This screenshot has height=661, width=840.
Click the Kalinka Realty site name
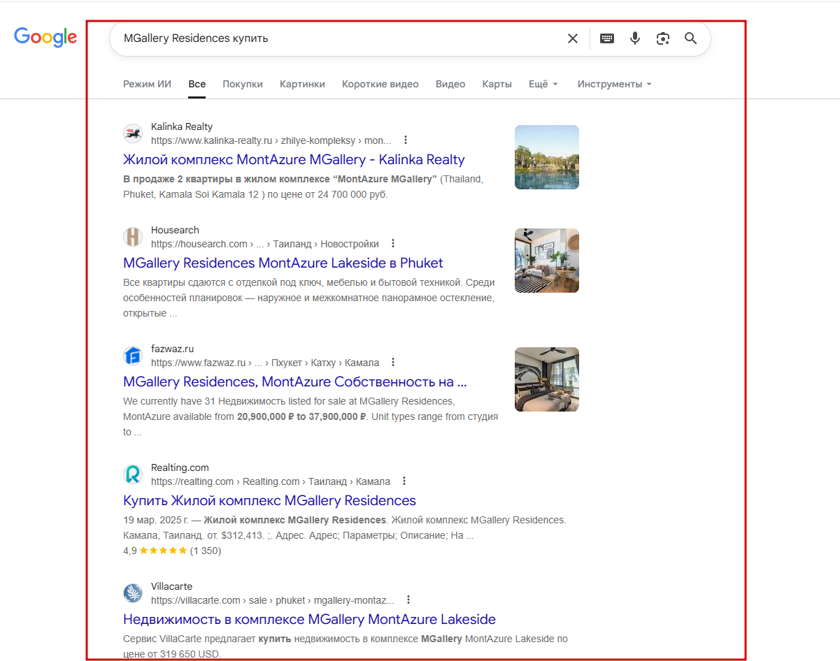tap(182, 126)
